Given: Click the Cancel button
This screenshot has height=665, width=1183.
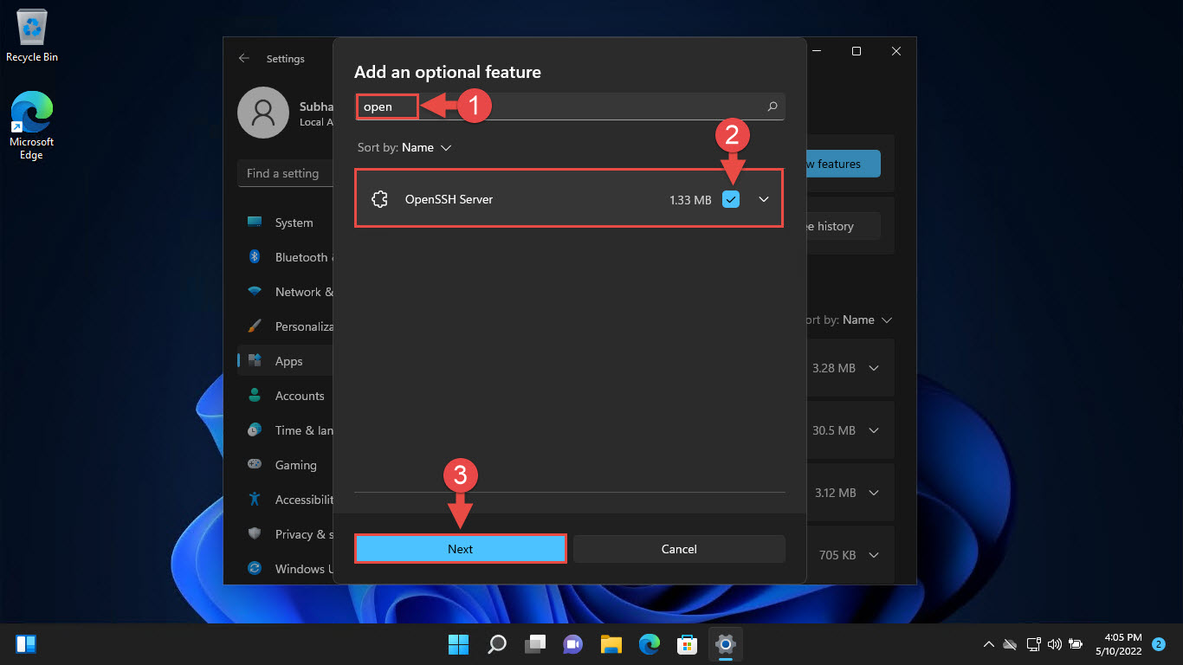Looking at the screenshot, I should pos(679,548).
